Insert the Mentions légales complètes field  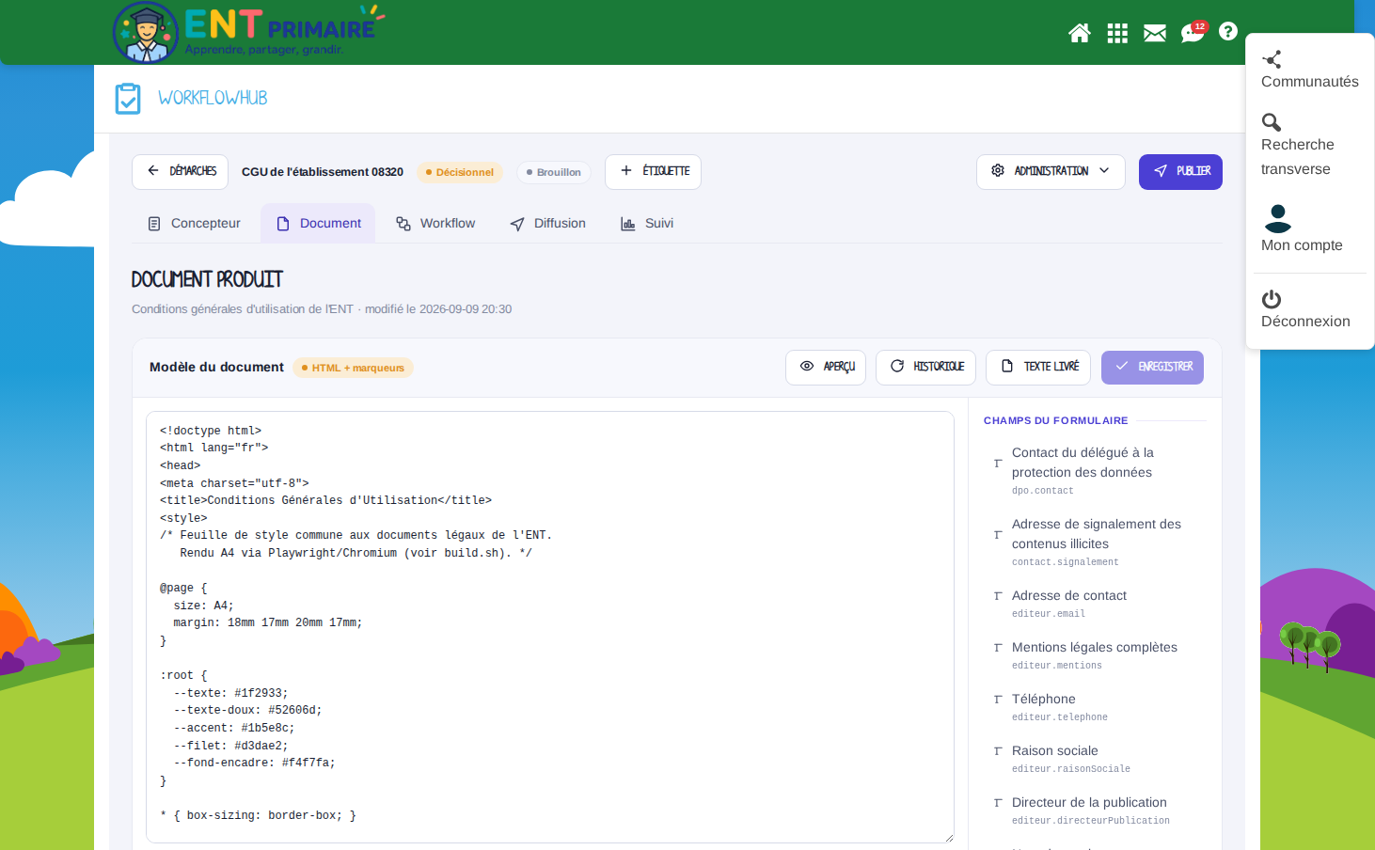coord(1095,655)
